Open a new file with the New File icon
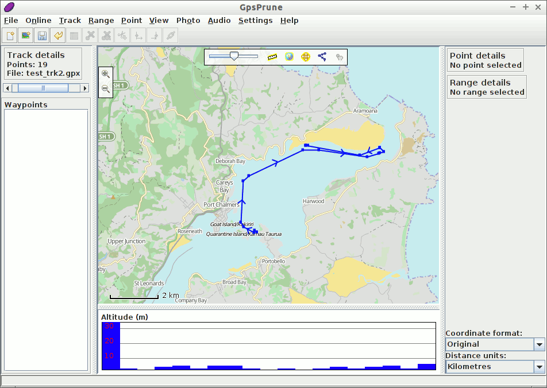This screenshot has width=547, height=388. (9, 35)
